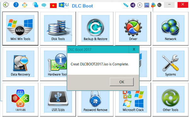Click the 'Creat DLCBOOT2017.iso is Complete.' message
The image size is (189, 117).
[x=100, y=64]
